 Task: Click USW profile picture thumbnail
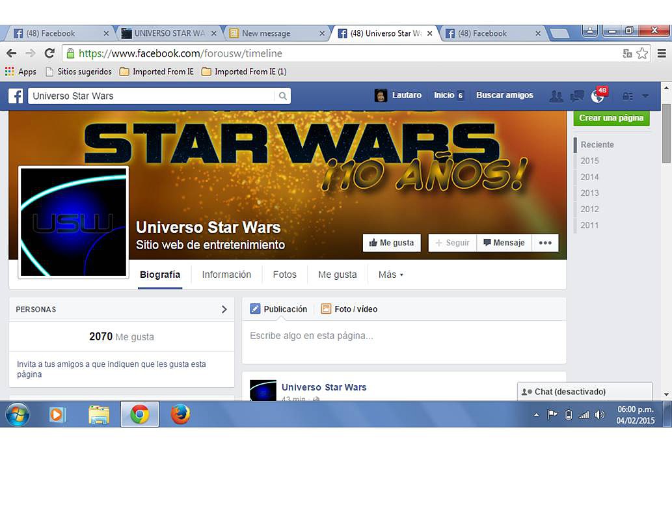point(74,222)
